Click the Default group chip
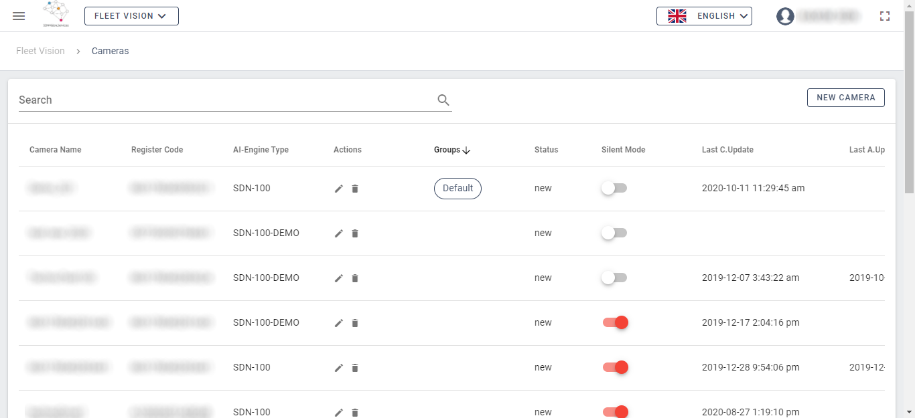 [x=457, y=189]
